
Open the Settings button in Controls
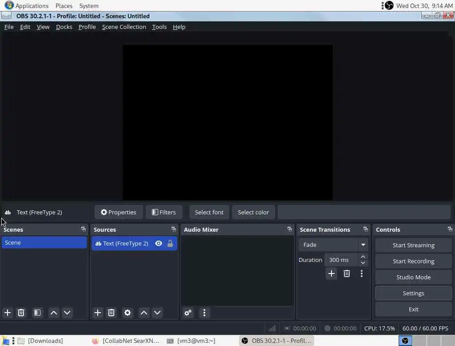(414, 293)
